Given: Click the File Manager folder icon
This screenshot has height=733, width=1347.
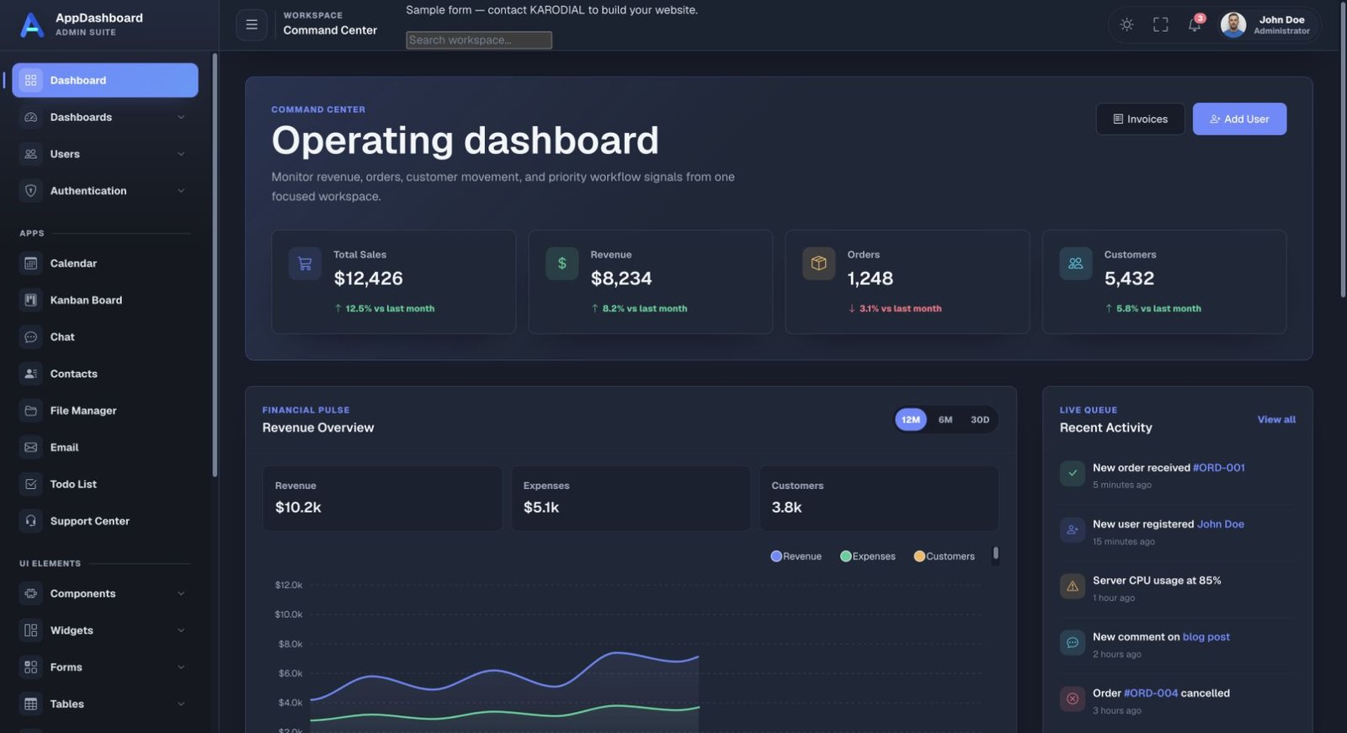Looking at the screenshot, I should [31, 411].
